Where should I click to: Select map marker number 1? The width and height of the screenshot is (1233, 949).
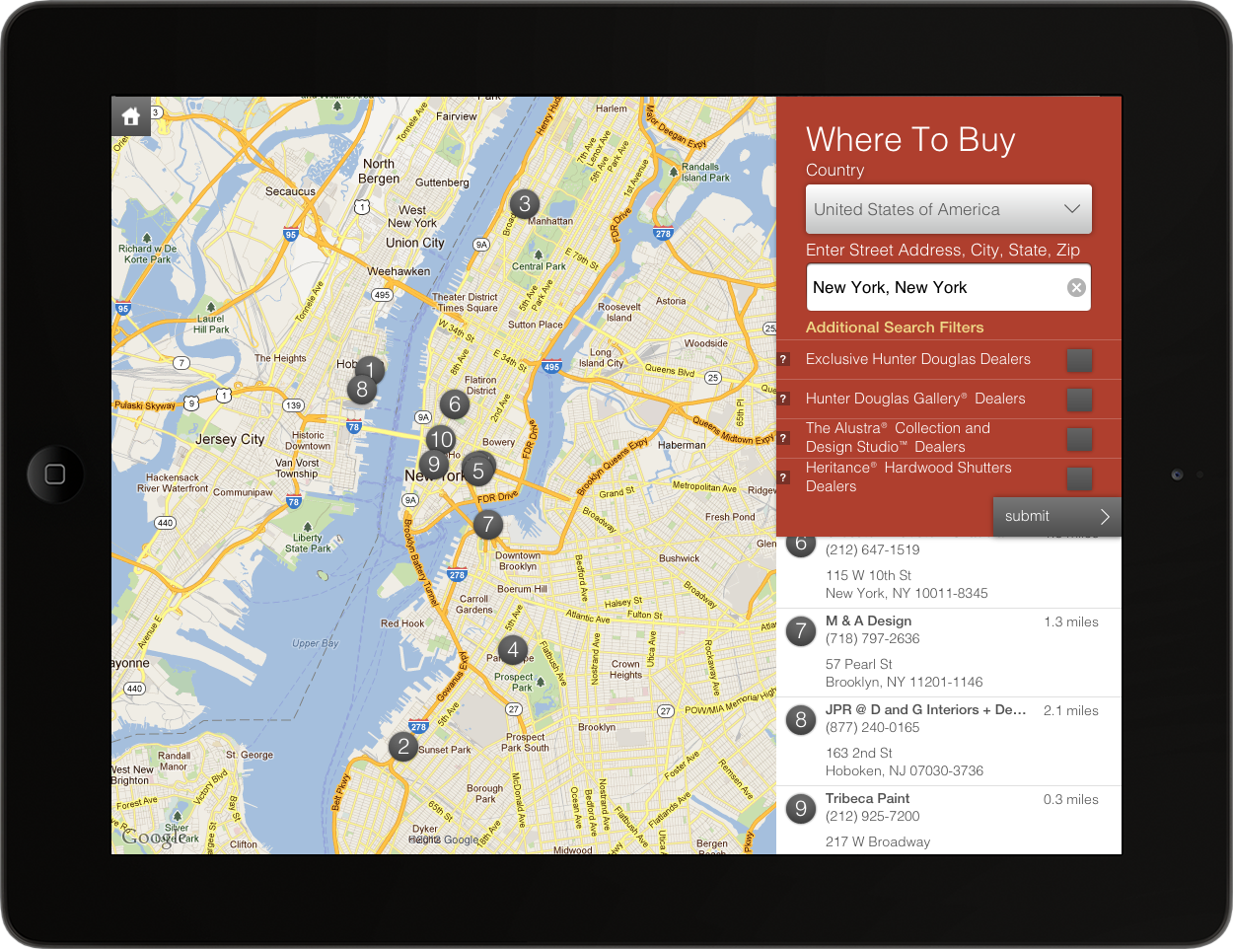[x=370, y=371]
